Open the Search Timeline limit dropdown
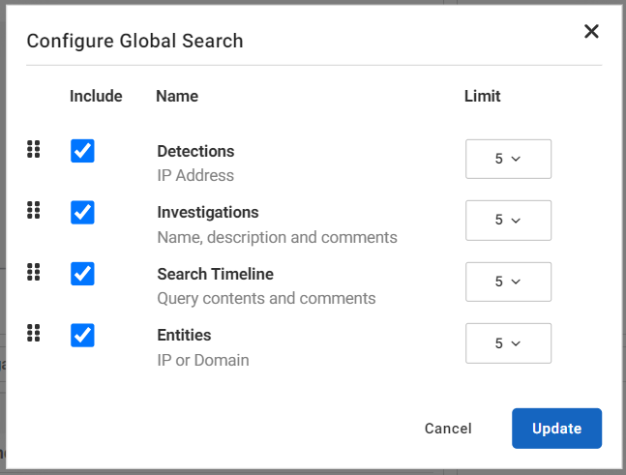 coord(508,282)
